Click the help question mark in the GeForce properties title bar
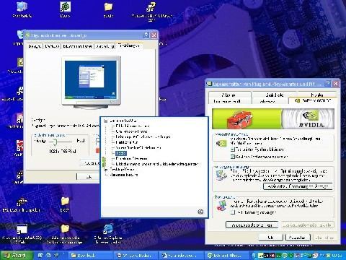The image size is (346, 260). [x=328, y=84]
